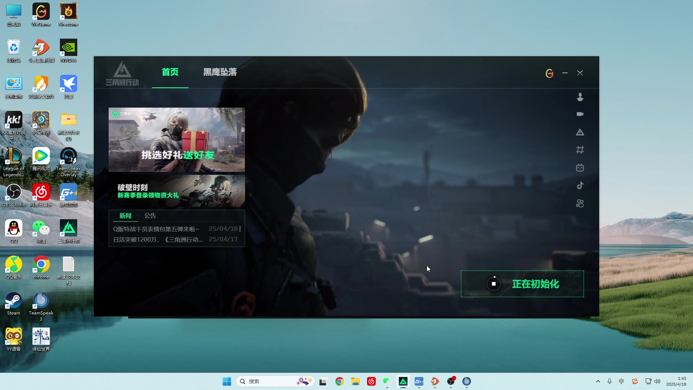Screen dimensions: 693x390
Task: Click the 三角洲行动 logo in launcher header
Action: (122, 73)
